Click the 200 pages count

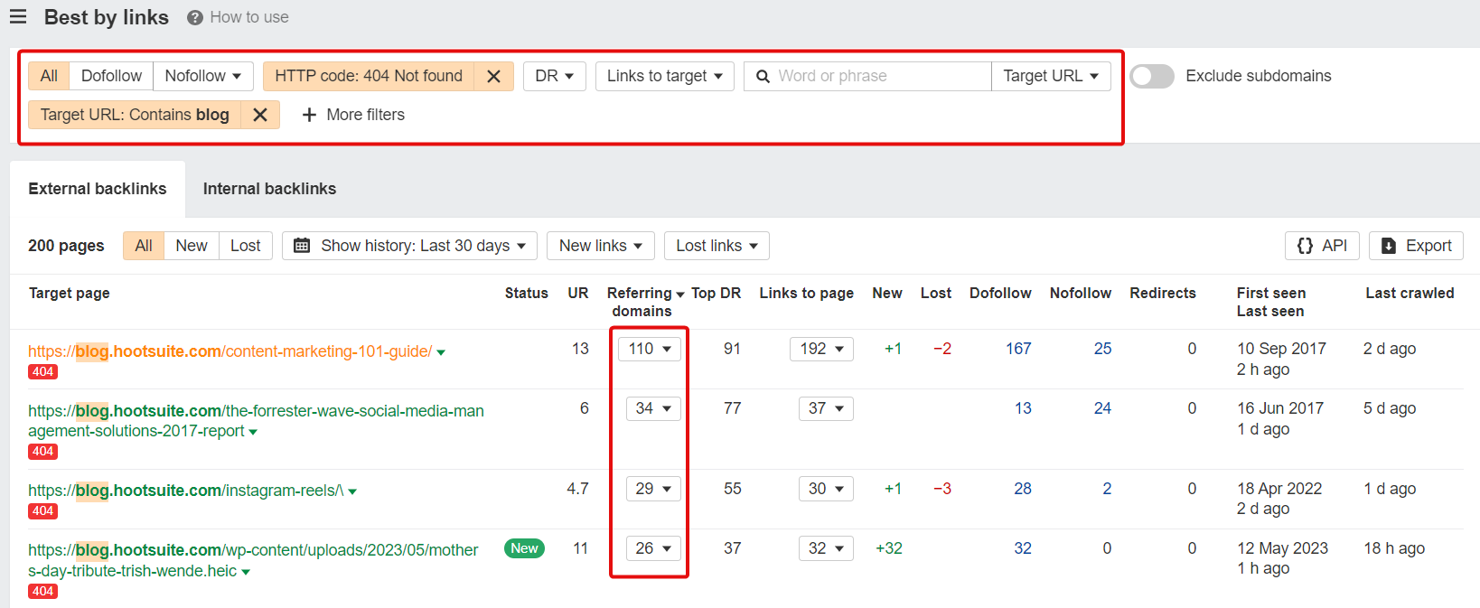pyautogui.click(x=66, y=246)
